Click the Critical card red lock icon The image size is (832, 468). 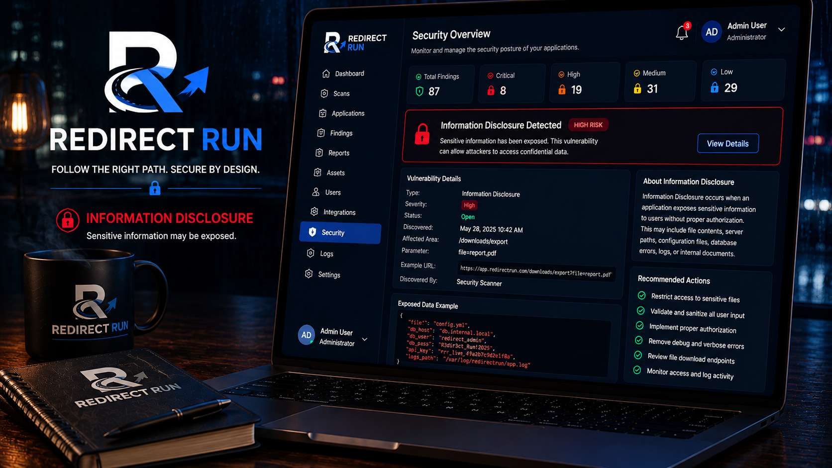pyautogui.click(x=491, y=91)
